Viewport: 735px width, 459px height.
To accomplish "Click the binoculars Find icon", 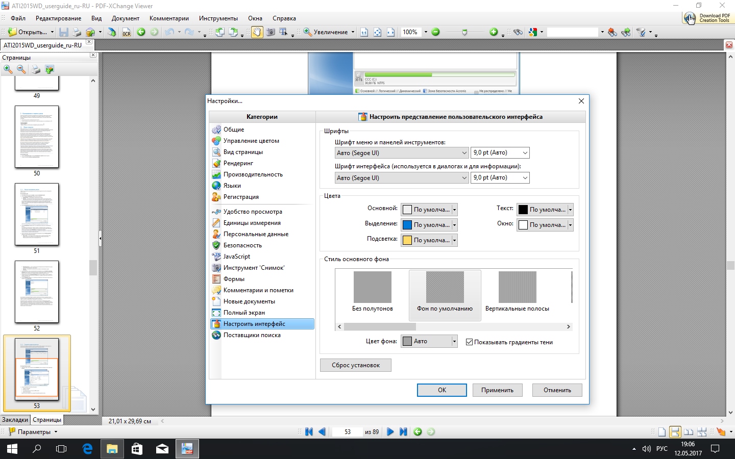I will 518,32.
